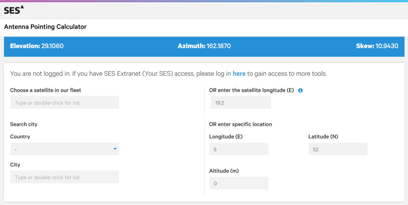Select the Latitude (N) field showing 52
This screenshot has height=205, width=408.
(x=338, y=149)
